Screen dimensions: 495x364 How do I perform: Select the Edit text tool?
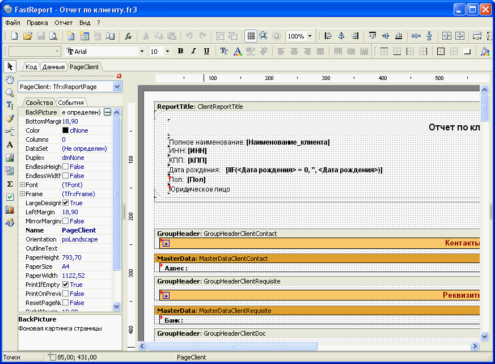click(10, 105)
